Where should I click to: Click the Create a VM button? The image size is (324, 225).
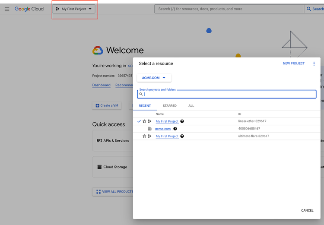(107, 105)
